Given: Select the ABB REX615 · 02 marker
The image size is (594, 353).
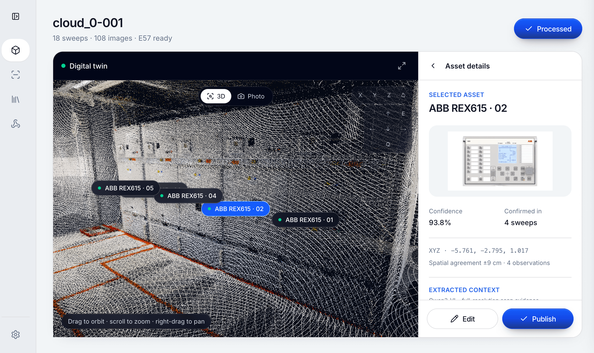Looking at the screenshot, I should 236,209.
